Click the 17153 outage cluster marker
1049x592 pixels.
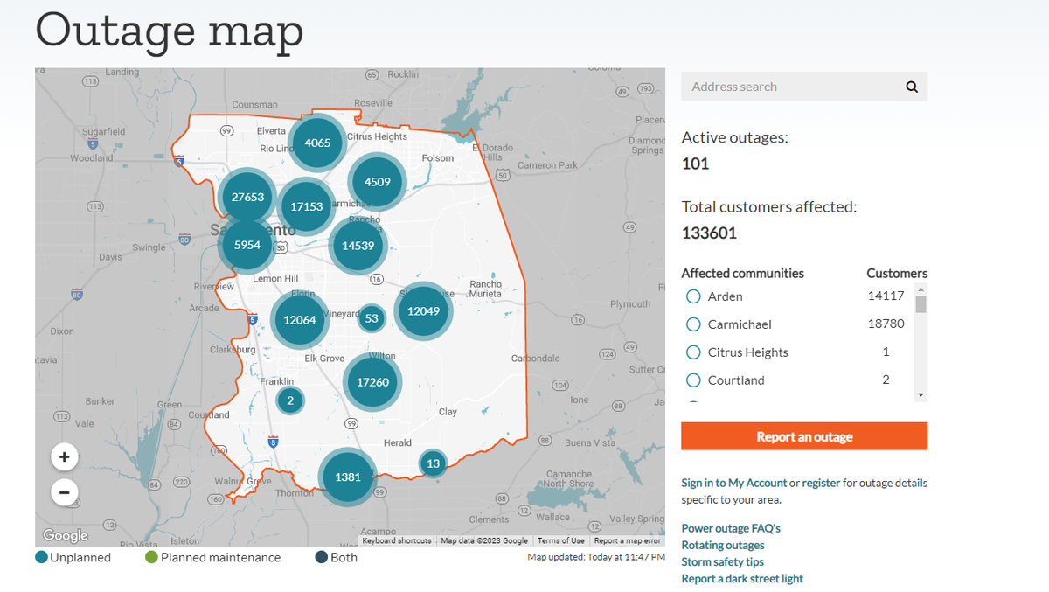pos(307,206)
